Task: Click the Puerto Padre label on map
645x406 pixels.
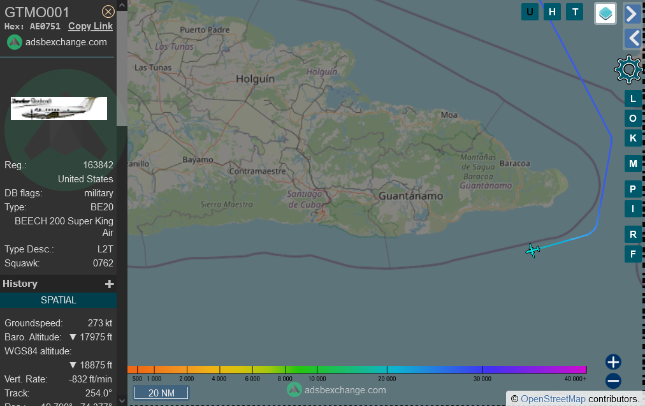Action: coord(205,29)
